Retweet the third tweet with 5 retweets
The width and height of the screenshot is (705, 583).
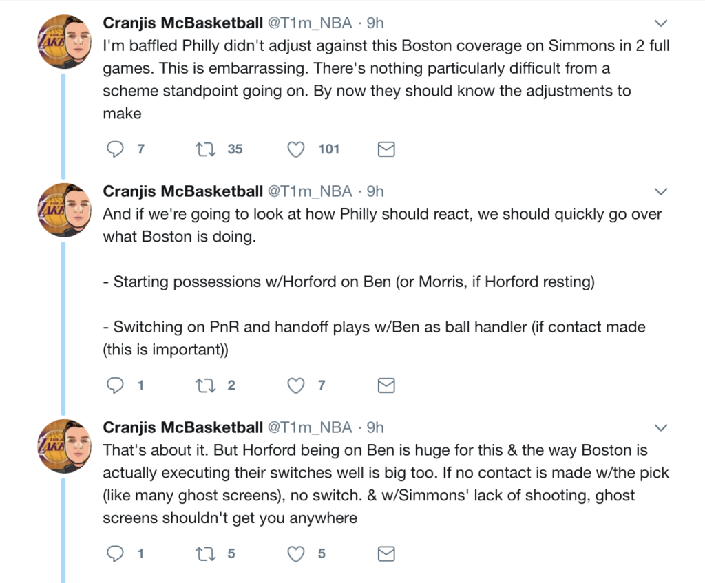click(x=204, y=553)
